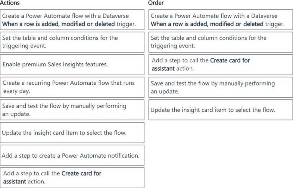Click the Actions column heading
Viewport: 293px width, 188px height.
pos(10,3)
